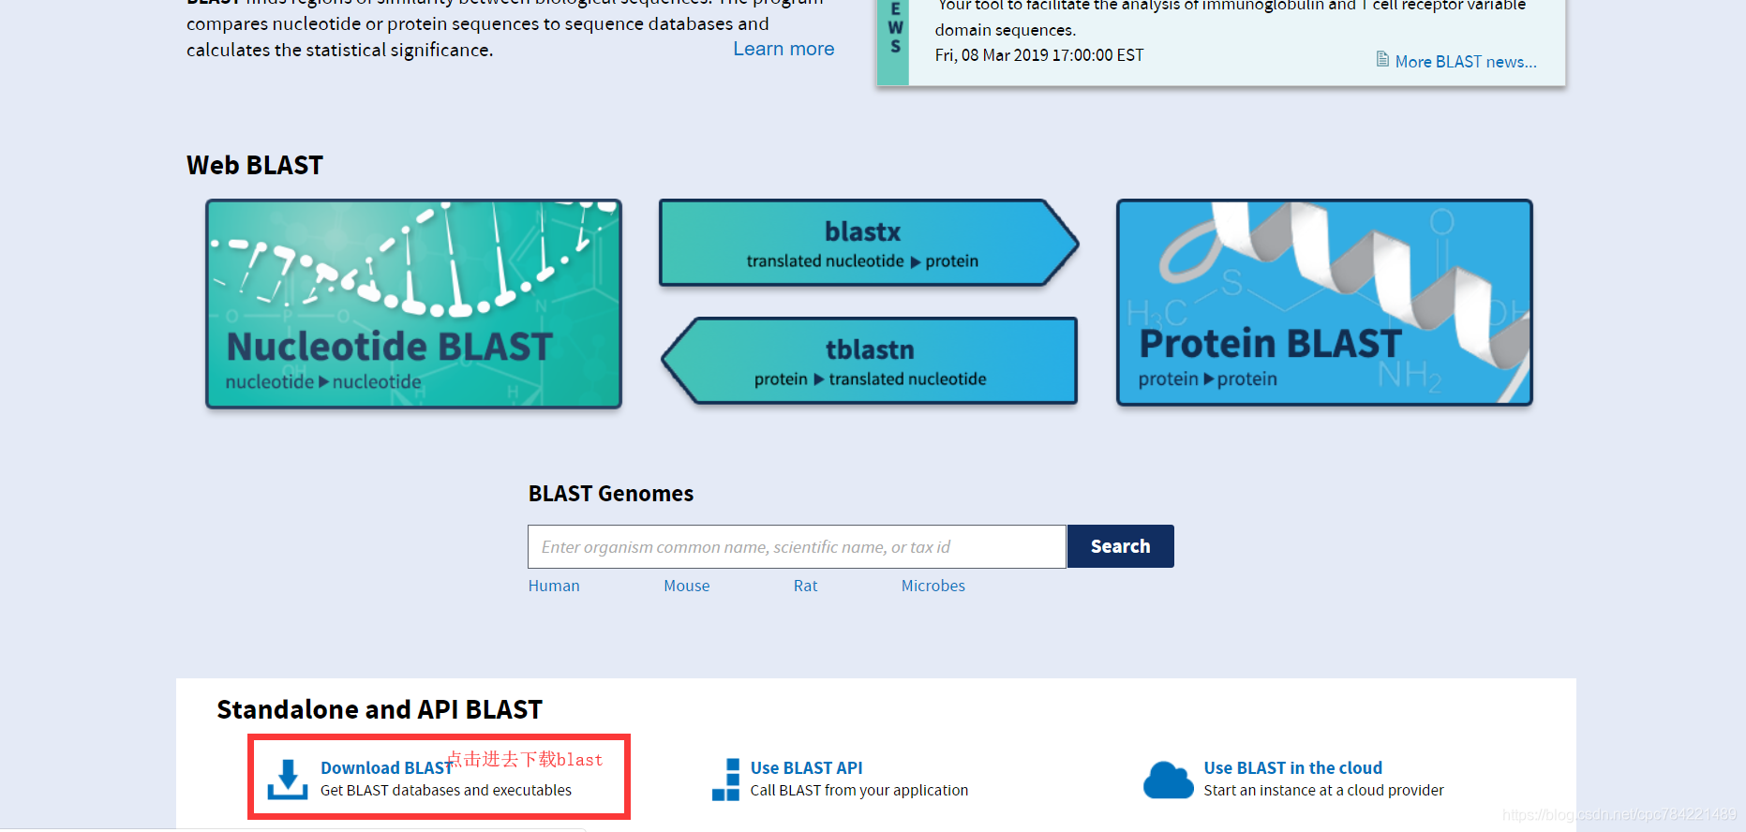Open the Protein BLAST tile

pos(1324,303)
